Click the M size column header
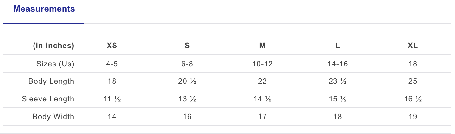The image size is (455, 134). (x=262, y=46)
